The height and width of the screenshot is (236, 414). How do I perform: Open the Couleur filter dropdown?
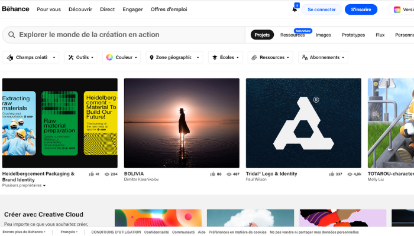[x=121, y=57]
